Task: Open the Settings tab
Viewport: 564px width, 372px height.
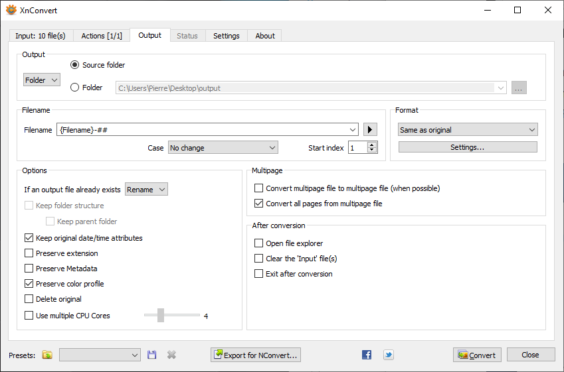Action: 226,36
